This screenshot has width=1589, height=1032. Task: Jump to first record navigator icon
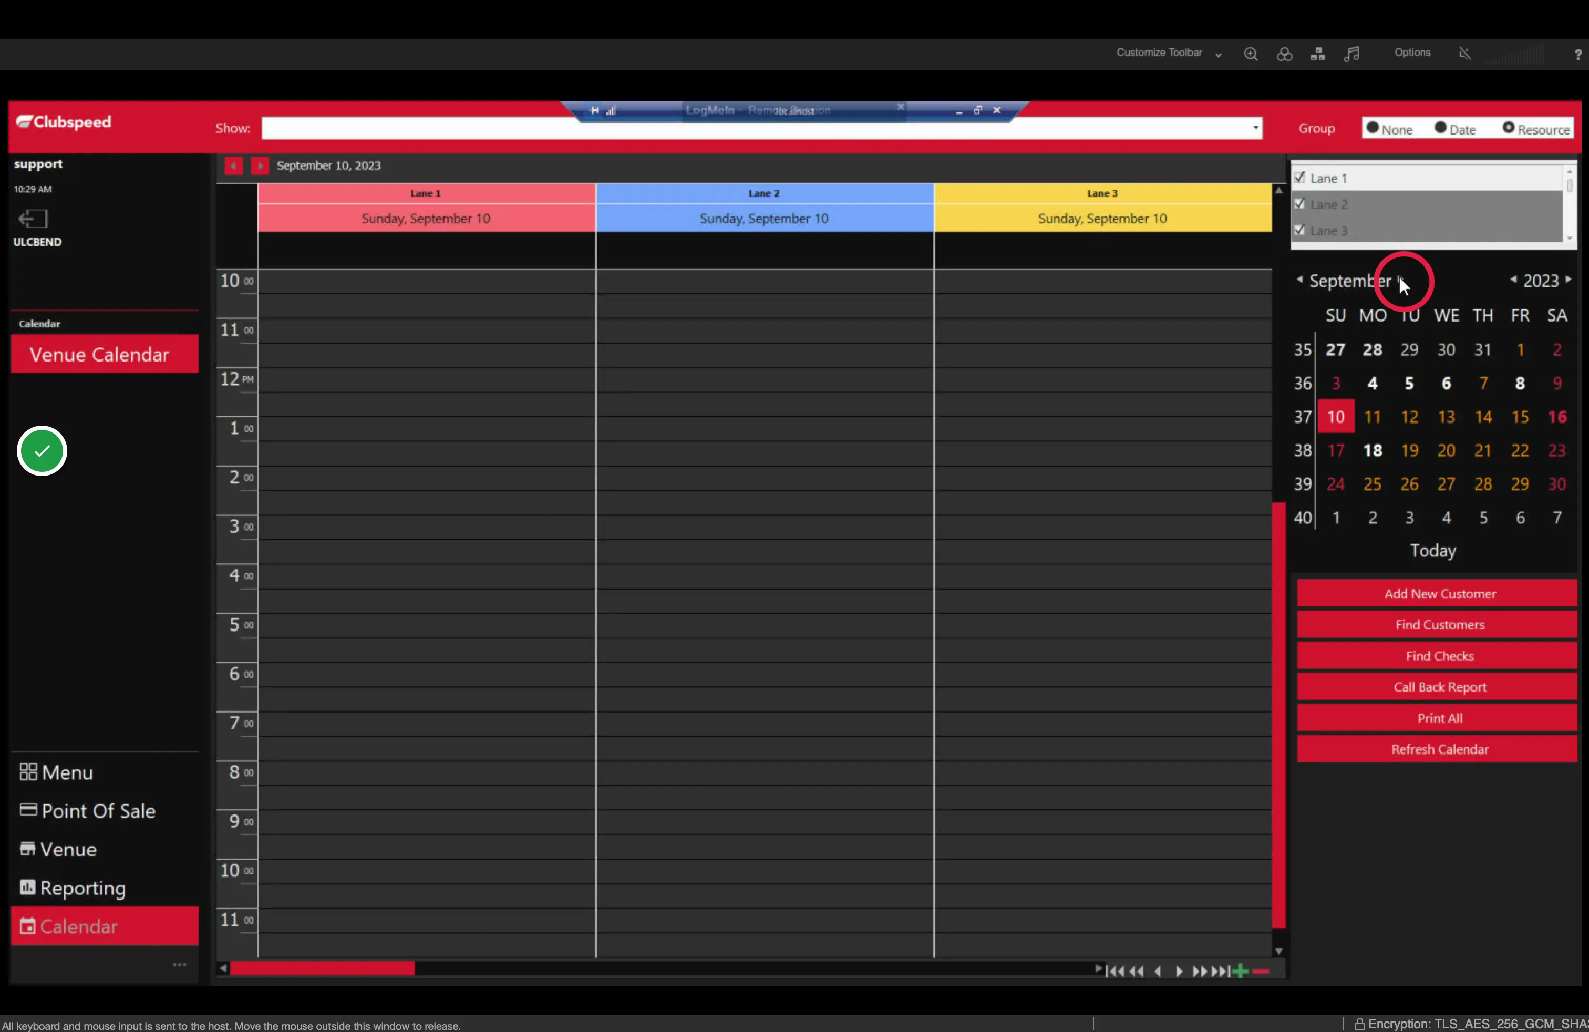[1115, 971]
